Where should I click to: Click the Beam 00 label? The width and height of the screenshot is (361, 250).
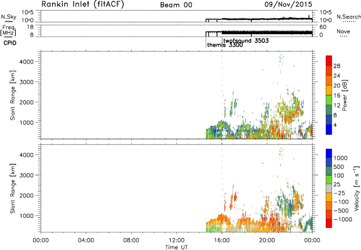[x=176, y=5]
